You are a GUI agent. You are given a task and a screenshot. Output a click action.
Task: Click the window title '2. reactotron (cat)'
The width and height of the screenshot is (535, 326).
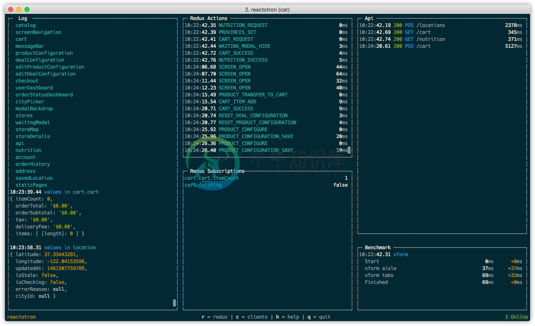[x=267, y=9]
